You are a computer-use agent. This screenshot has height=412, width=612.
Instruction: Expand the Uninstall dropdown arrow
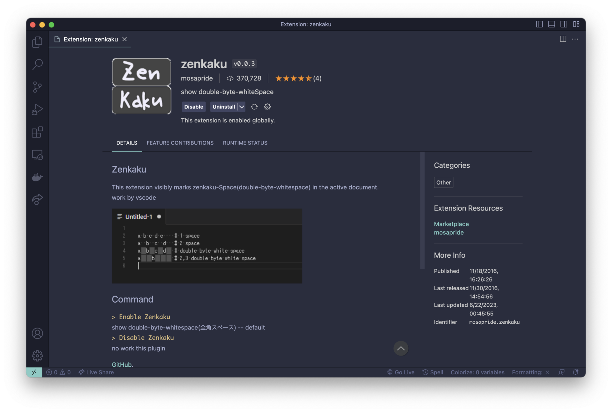coord(242,107)
